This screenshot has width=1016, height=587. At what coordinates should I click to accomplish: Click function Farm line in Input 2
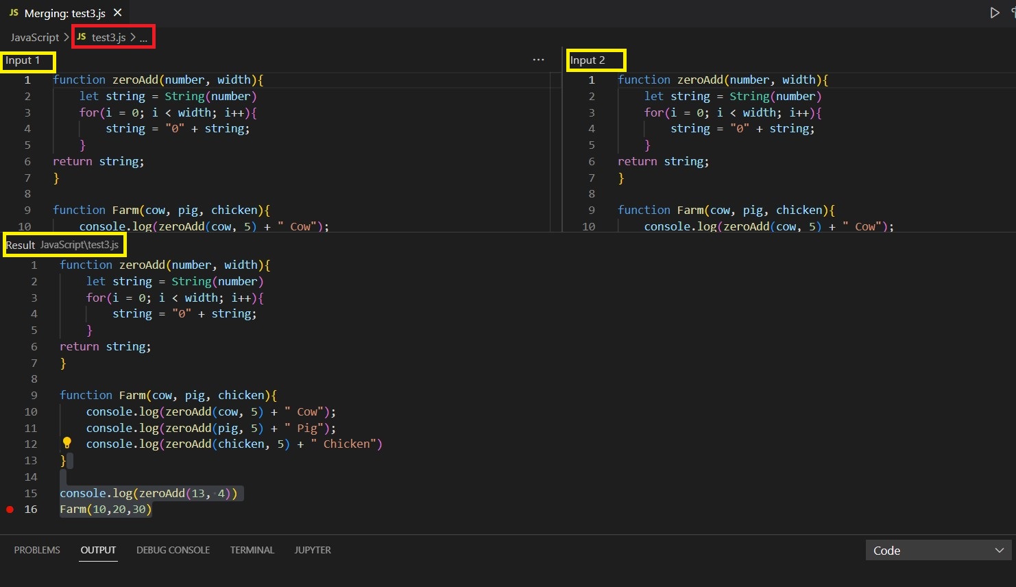(727, 210)
